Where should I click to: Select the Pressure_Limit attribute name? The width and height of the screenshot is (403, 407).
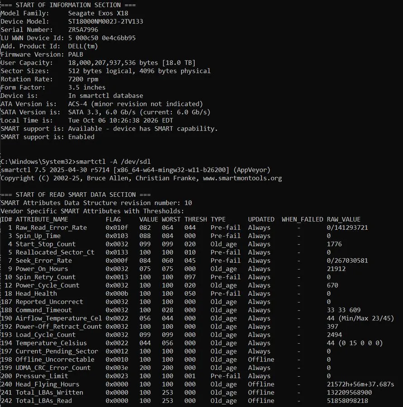[42, 376]
